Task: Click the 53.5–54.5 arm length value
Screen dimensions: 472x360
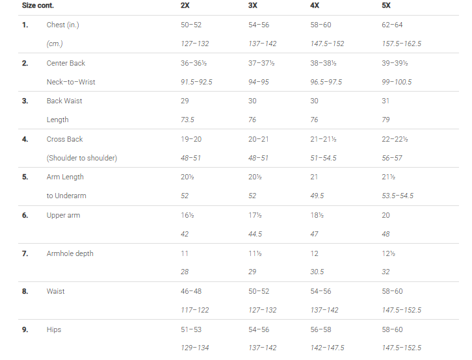Action: click(x=397, y=196)
